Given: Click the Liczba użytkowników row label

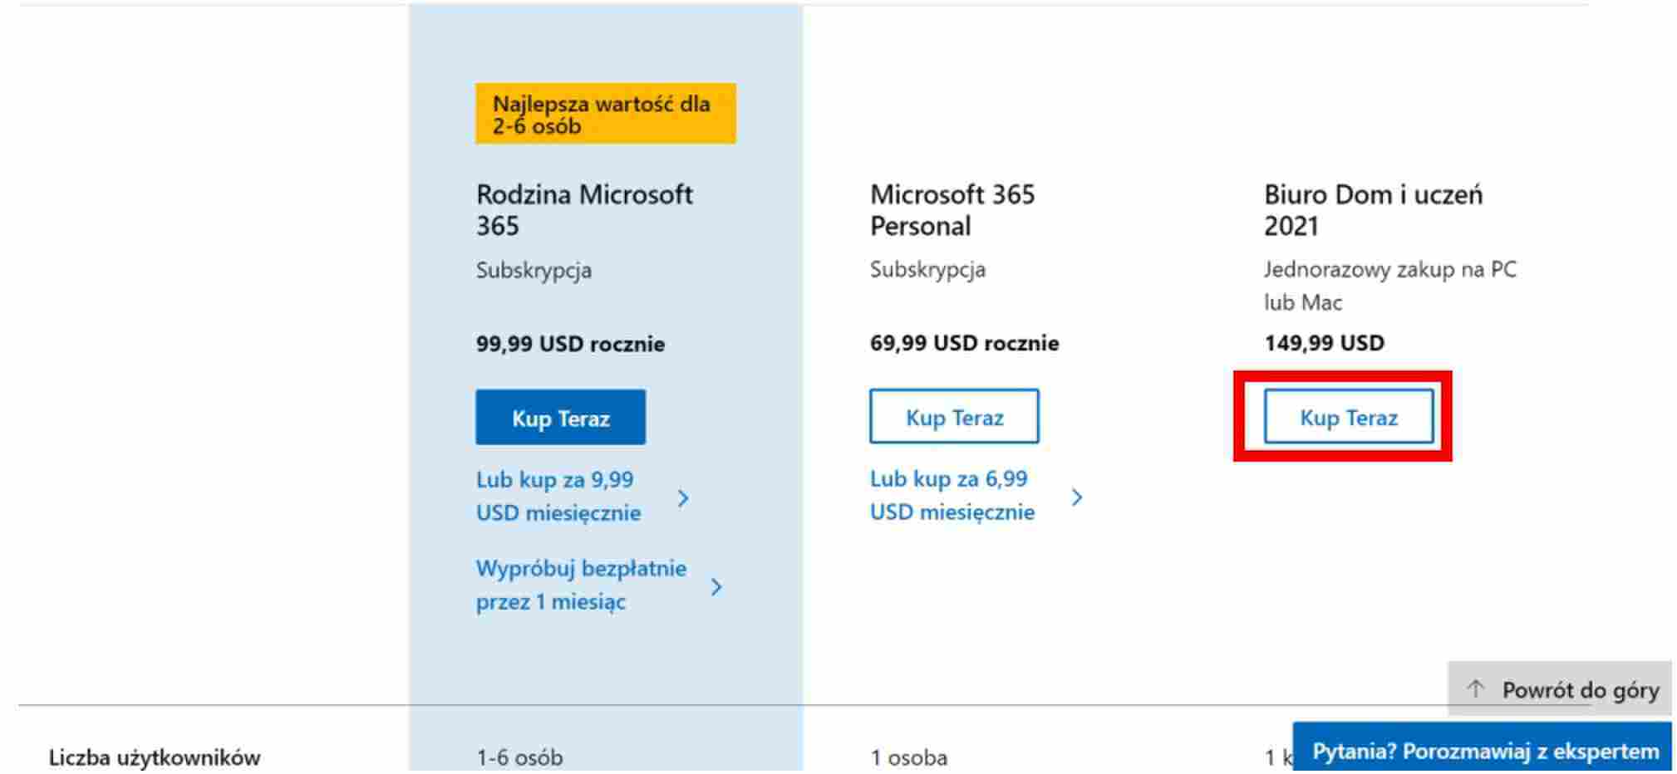Looking at the screenshot, I should point(155,757).
